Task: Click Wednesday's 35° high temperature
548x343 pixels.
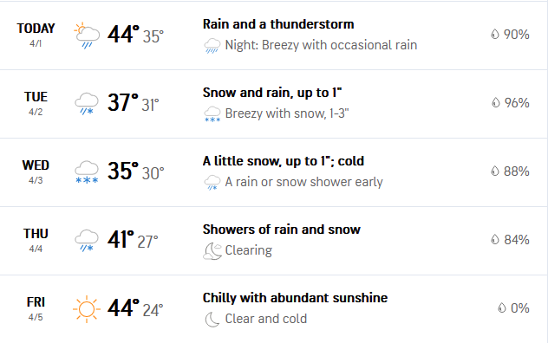Action: (x=123, y=171)
